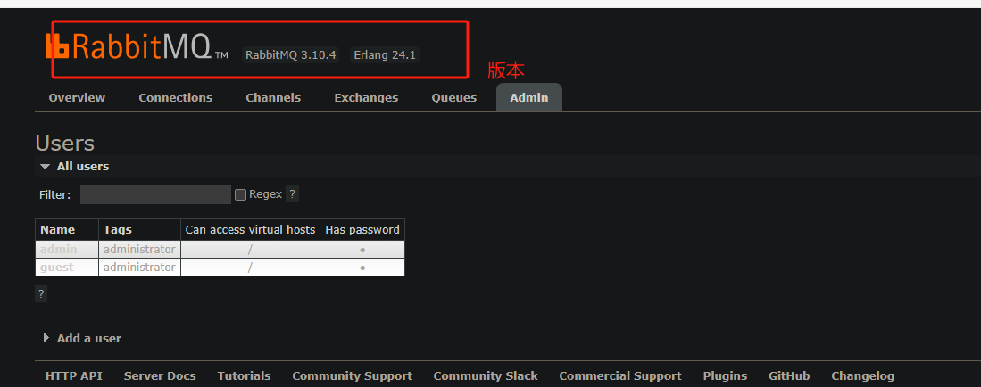Open the admin user link

(59, 250)
